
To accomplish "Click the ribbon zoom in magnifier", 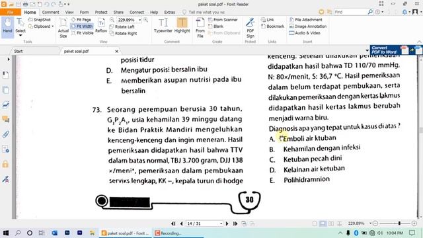I will click(x=145, y=20).
